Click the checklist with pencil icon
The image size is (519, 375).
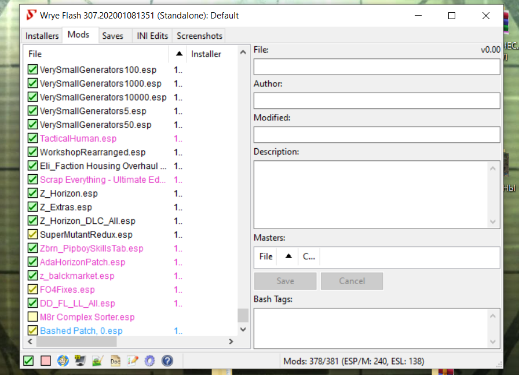[x=133, y=361]
